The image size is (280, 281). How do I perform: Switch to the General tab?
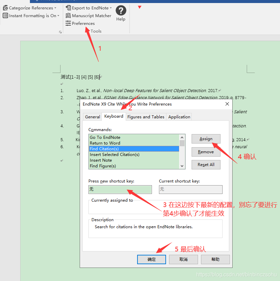coord(92,117)
